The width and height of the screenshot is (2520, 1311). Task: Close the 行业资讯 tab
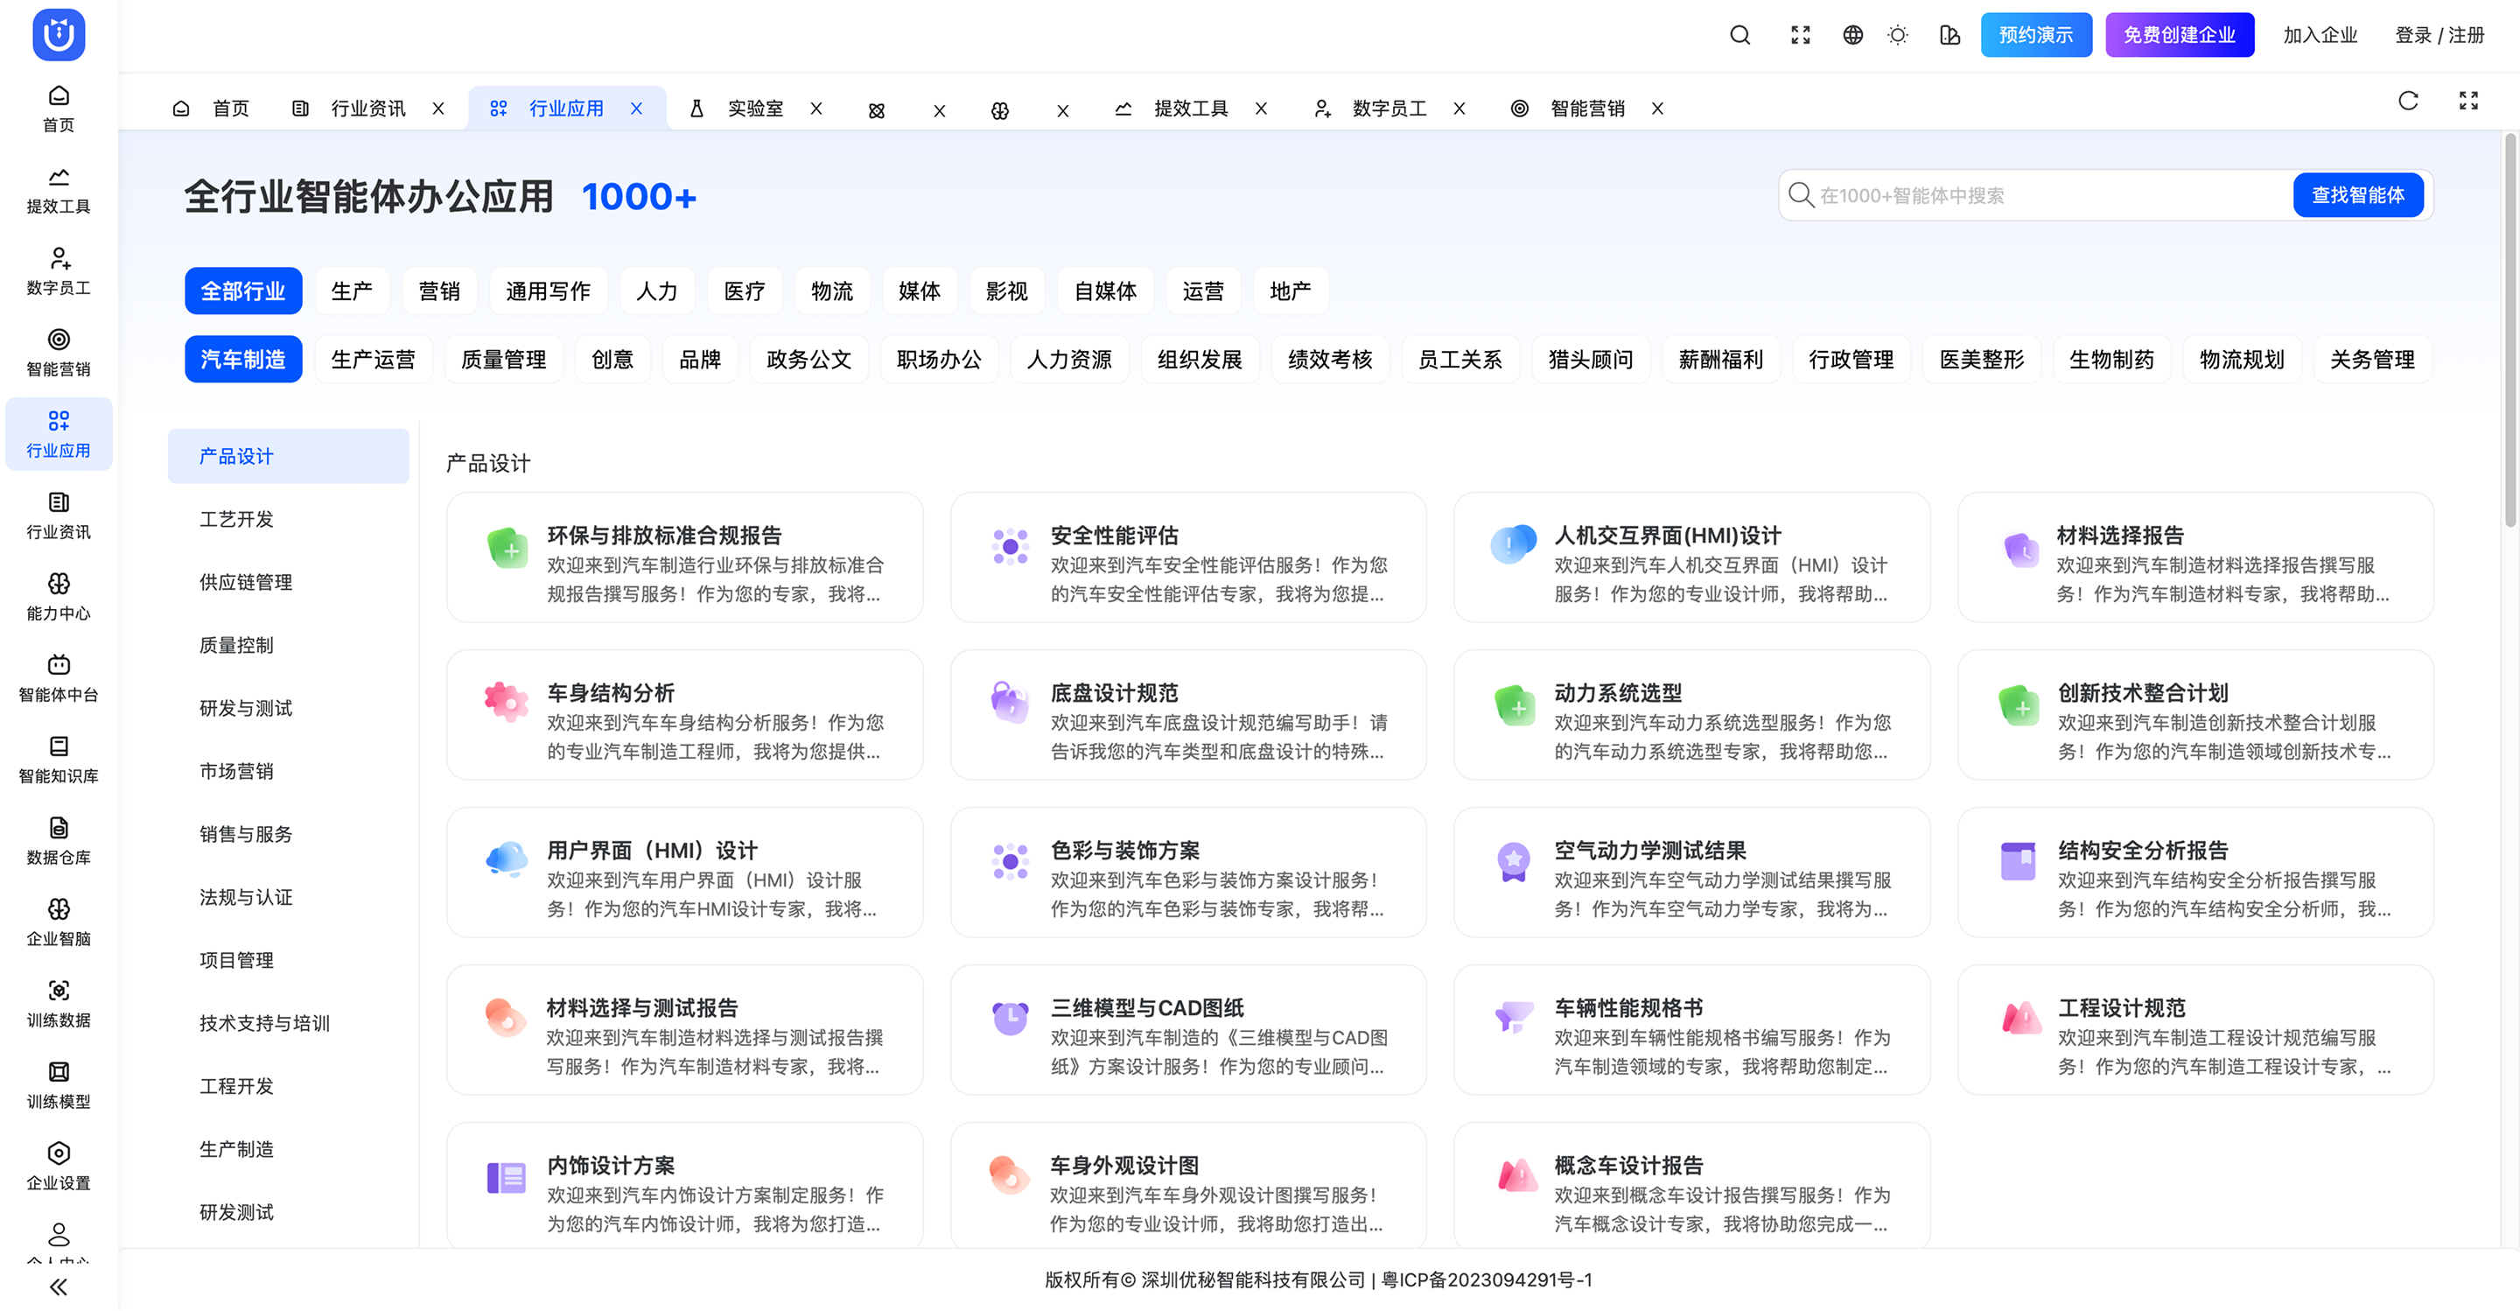click(438, 109)
